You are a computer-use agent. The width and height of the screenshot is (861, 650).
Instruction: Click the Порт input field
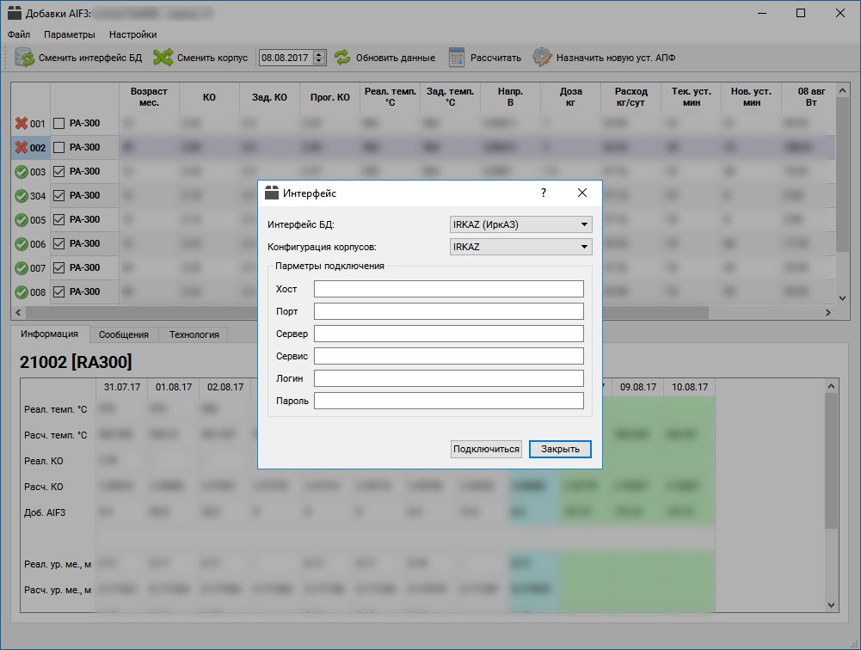[449, 311]
